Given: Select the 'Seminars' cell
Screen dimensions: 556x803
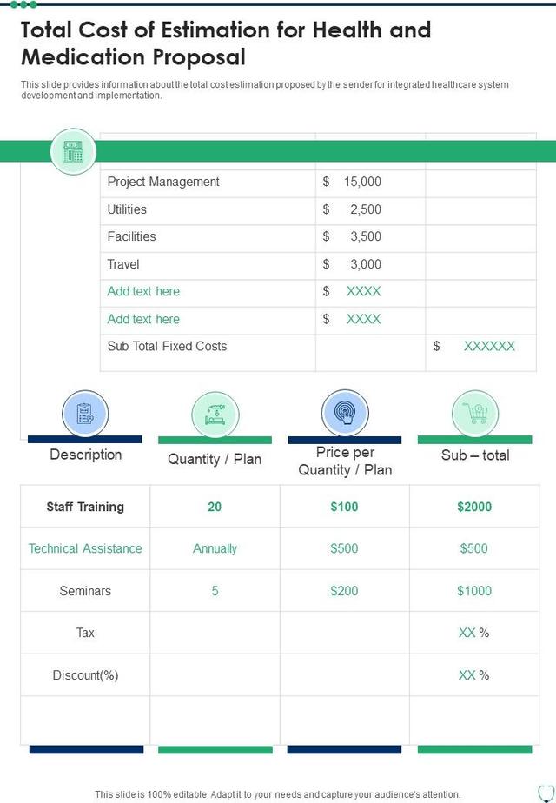Looking at the screenshot, I should click(85, 591).
